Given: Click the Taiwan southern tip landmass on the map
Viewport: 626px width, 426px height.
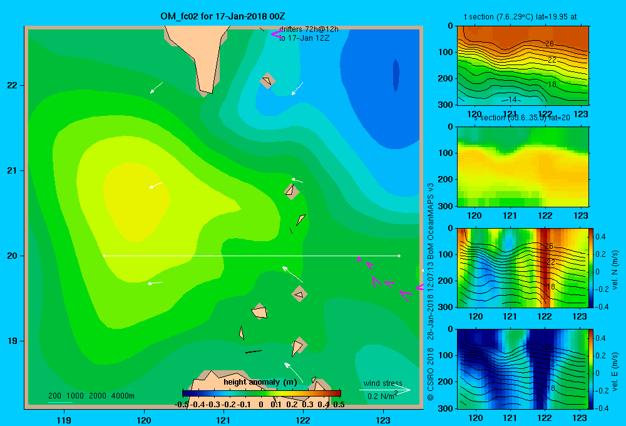Looking at the screenshot, I should pos(200,56).
